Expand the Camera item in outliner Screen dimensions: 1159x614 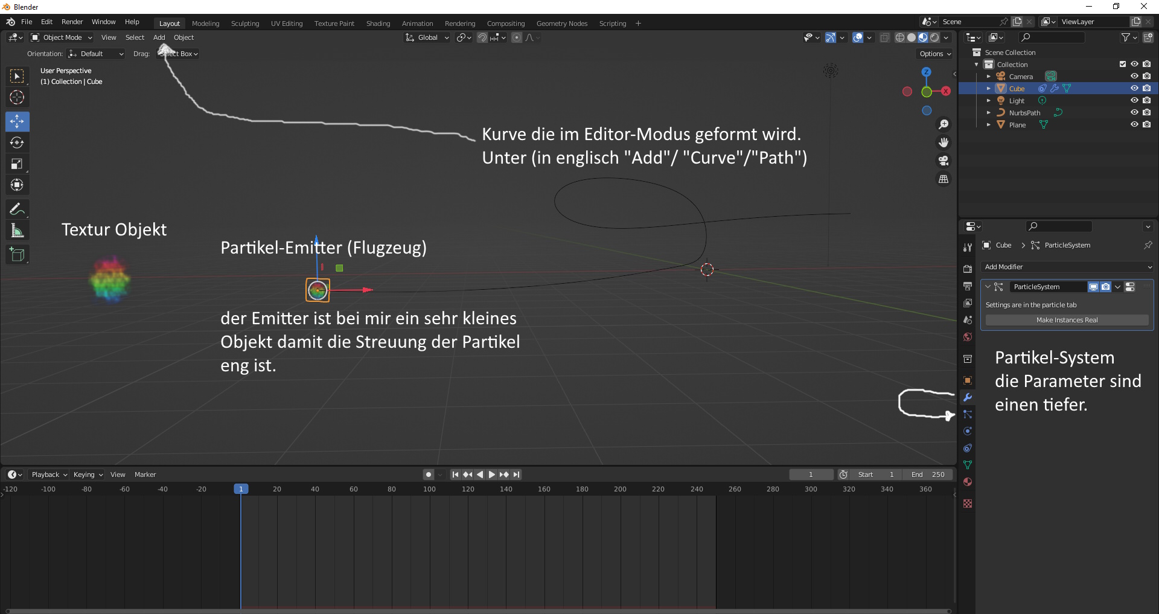(x=988, y=77)
